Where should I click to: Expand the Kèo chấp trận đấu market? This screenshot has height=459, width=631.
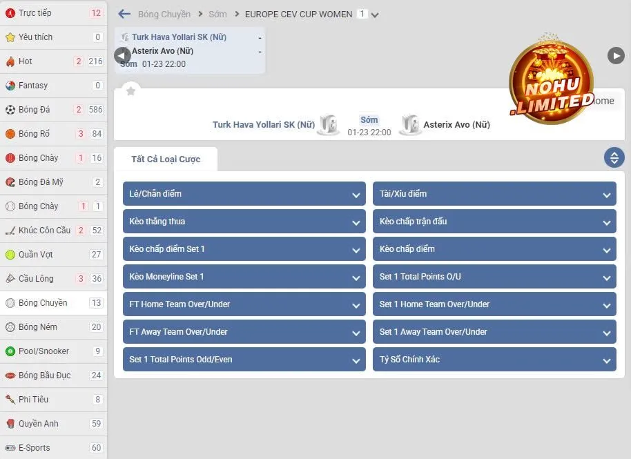[x=494, y=222]
